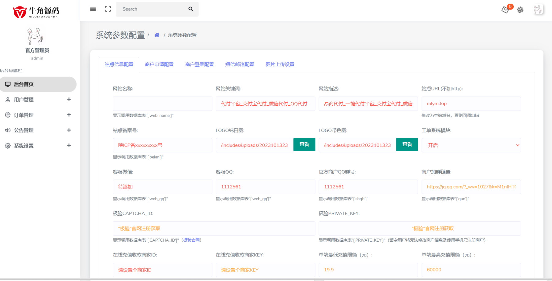Switch to the 商户申请配置 tab
This screenshot has width=552, height=281.
pyautogui.click(x=159, y=64)
